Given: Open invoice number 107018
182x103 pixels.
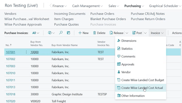Looking at the screenshot, I should pos(11,94).
